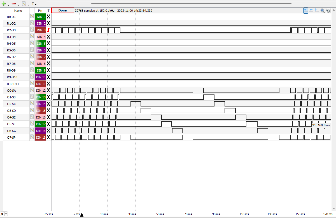Viewport: 336px width, 218px height.
Task: Activate the single-edge measurement cursor tool
Action: click(311, 10)
